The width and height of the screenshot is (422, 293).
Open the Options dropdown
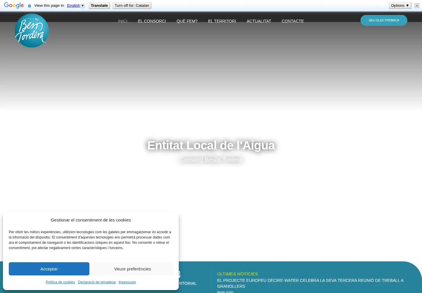point(400,6)
